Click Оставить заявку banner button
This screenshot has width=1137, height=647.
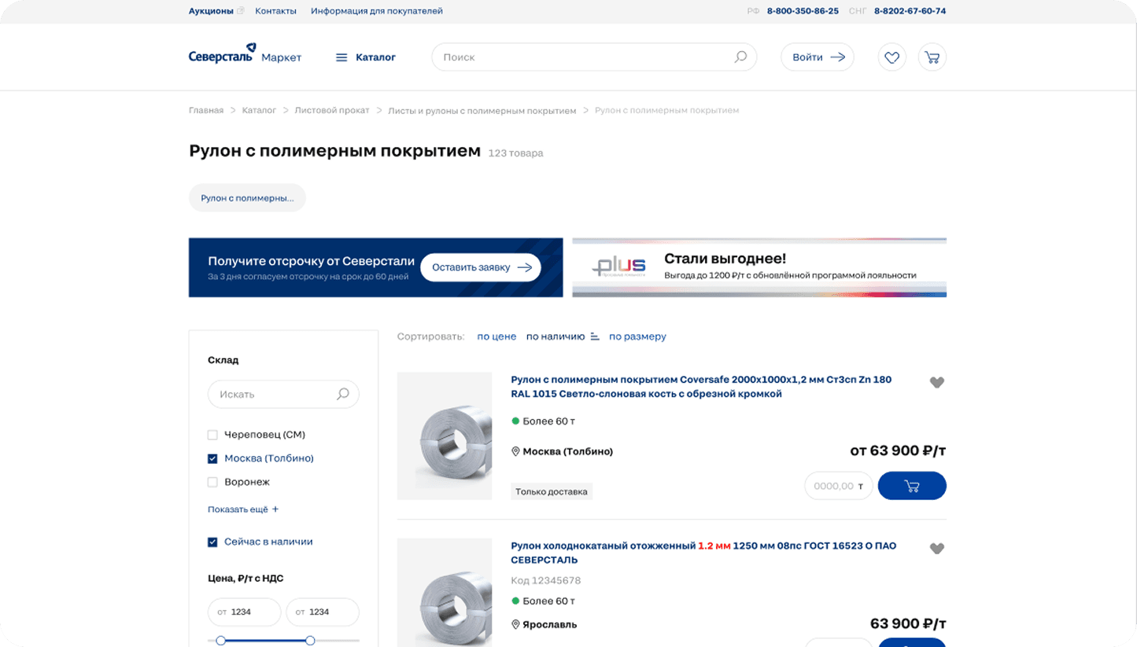pos(481,267)
